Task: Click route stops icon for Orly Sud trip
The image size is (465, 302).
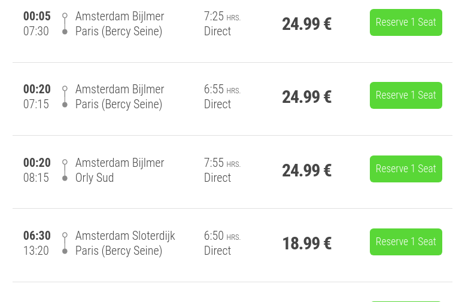Action: (x=65, y=170)
